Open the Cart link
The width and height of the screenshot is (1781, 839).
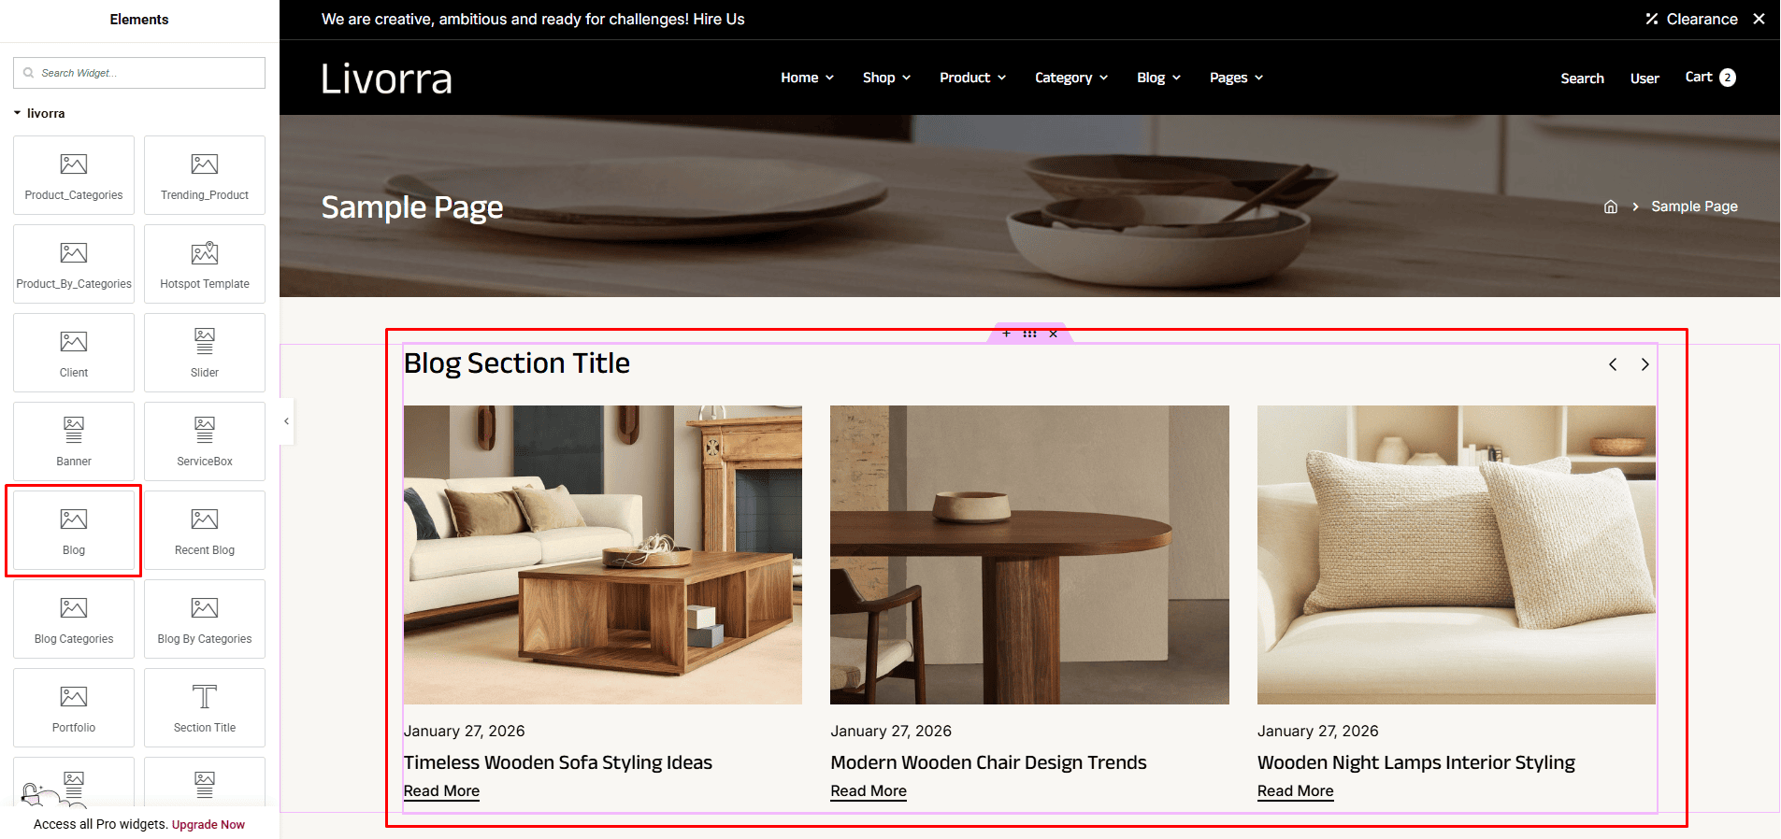pyautogui.click(x=1710, y=78)
